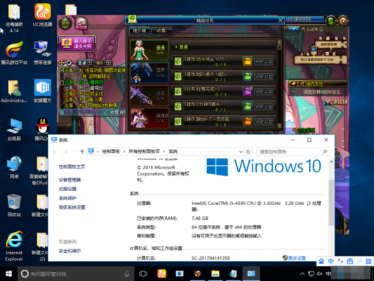Claim reward button for 击杀领主 quest
This screenshot has height=281, width=374.
264,62
